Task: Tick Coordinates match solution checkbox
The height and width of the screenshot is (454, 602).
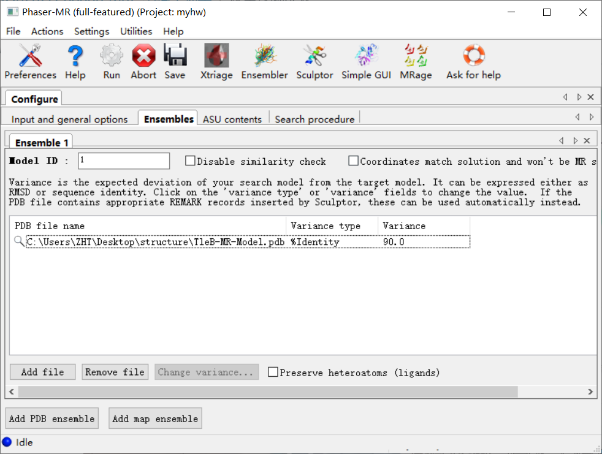Action: [353, 161]
